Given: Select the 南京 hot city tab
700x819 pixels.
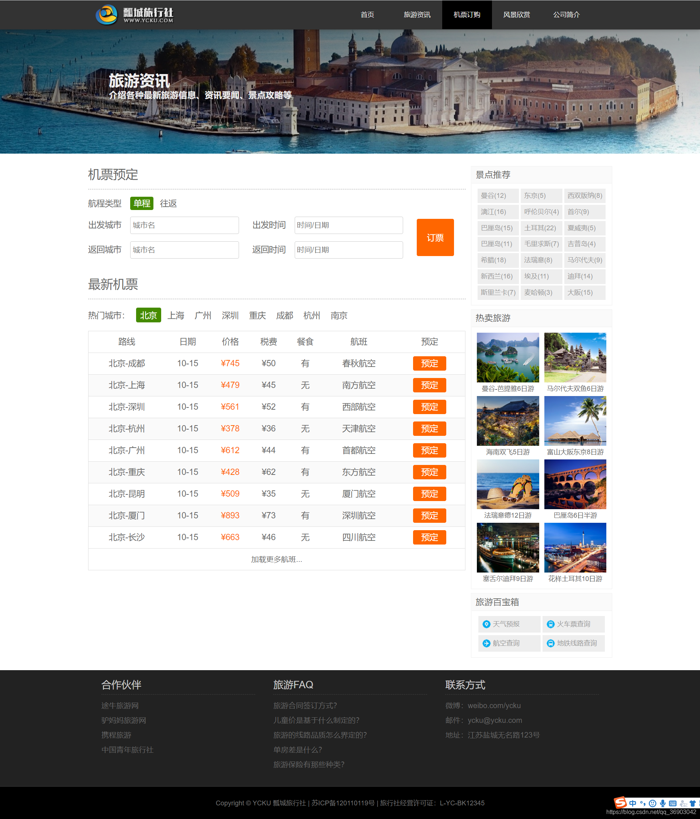Looking at the screenshot, I should [x=339, y=315].
